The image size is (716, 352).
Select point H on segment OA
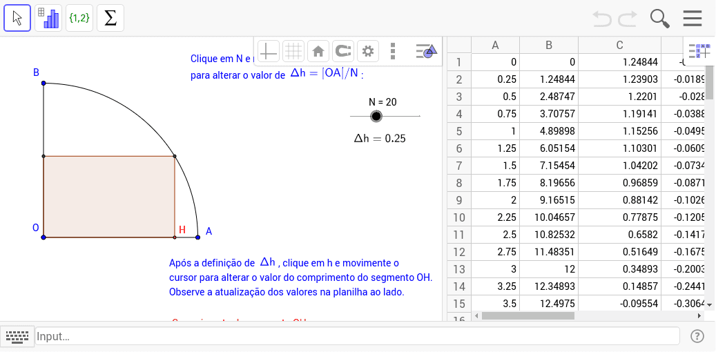(175, 237)
